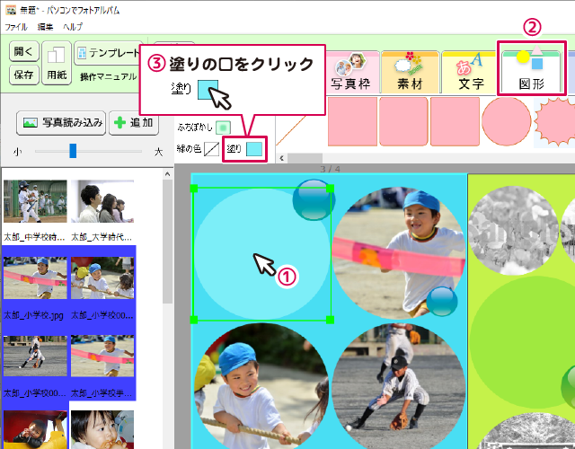Select the first pink square shape

point(352,122)
